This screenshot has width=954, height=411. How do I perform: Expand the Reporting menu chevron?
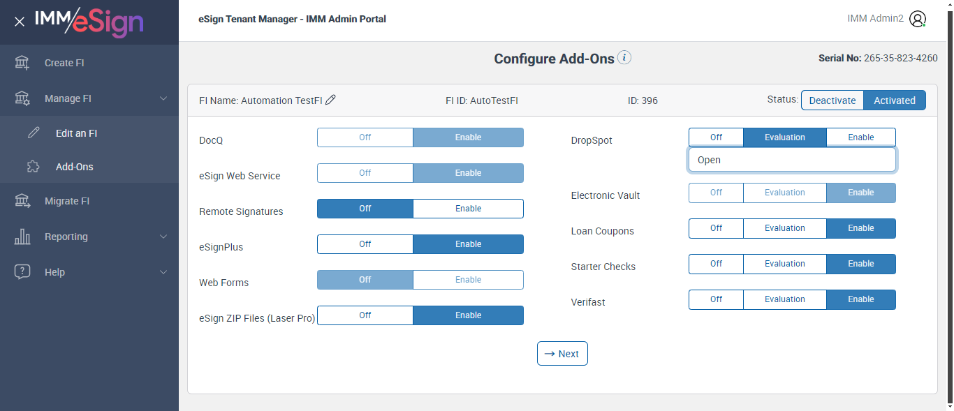163,237
